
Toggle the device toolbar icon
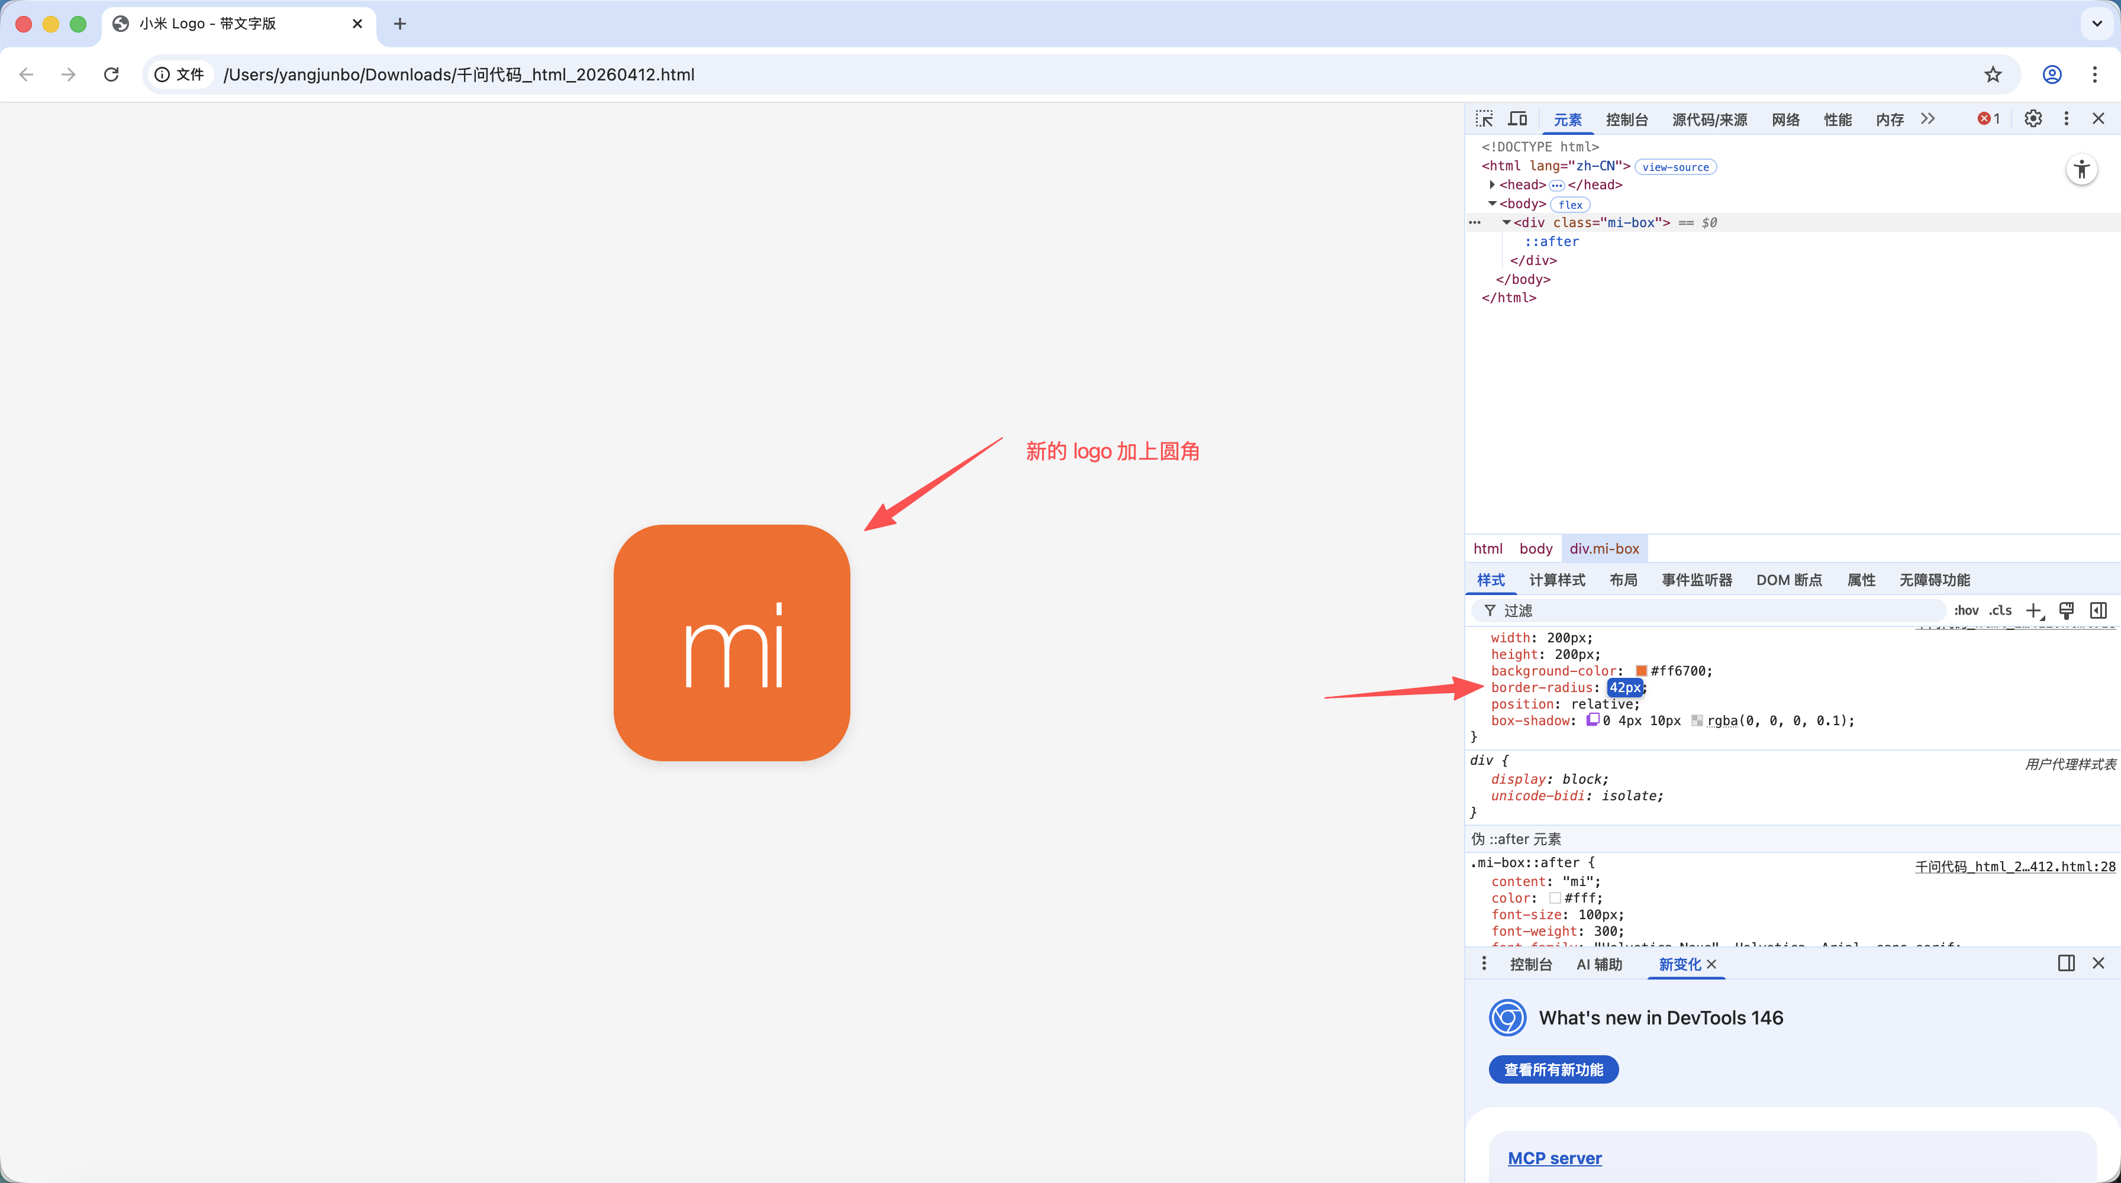pos(1517,119)
